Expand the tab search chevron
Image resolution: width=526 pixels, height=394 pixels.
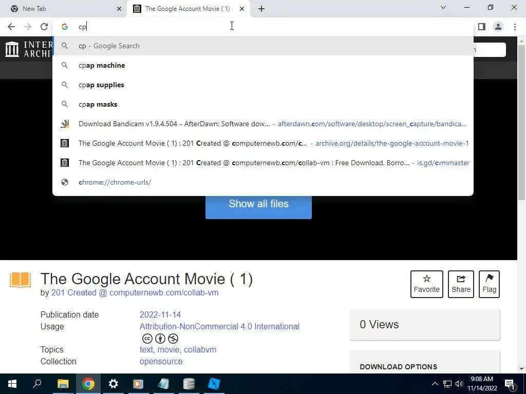point(443,7)
